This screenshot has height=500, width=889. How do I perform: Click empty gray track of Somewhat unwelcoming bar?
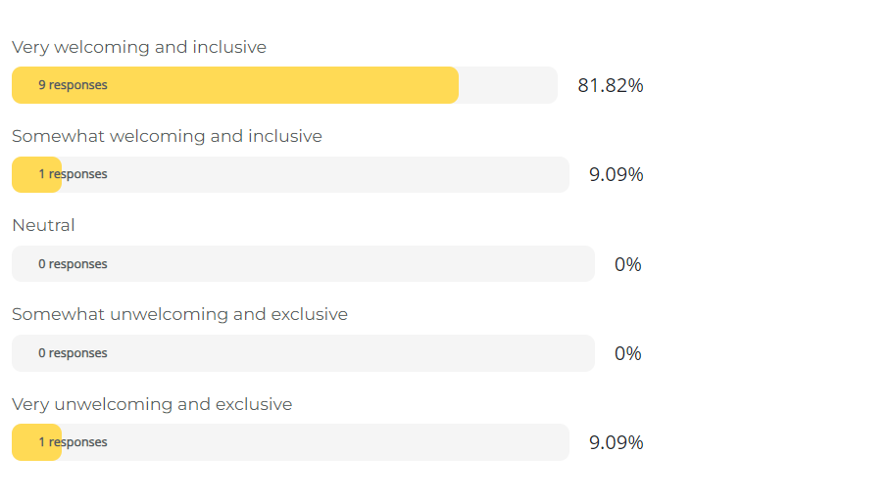point(343,353)
